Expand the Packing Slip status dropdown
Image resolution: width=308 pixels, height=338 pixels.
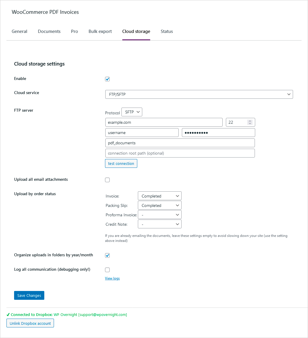click(x=160, y=205)
